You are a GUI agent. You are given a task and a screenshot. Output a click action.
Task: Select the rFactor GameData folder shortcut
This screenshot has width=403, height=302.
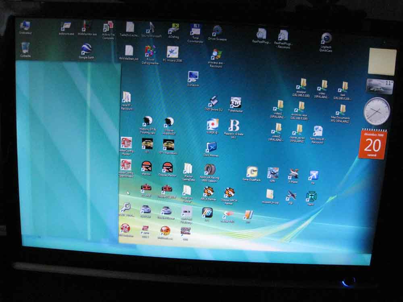pyautogui.click(x=188, y=172)
